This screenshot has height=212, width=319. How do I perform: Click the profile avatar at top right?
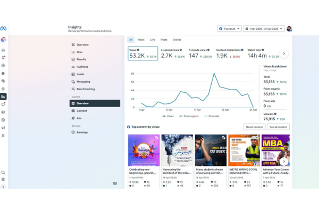(289, 29)
